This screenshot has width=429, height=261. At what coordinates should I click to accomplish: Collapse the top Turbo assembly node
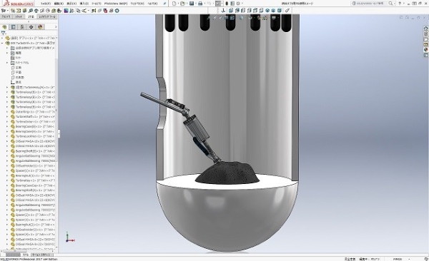click(2, 43)
